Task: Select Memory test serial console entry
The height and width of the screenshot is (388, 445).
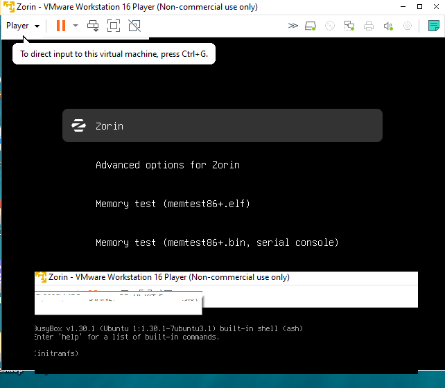Action: point(217,242)
